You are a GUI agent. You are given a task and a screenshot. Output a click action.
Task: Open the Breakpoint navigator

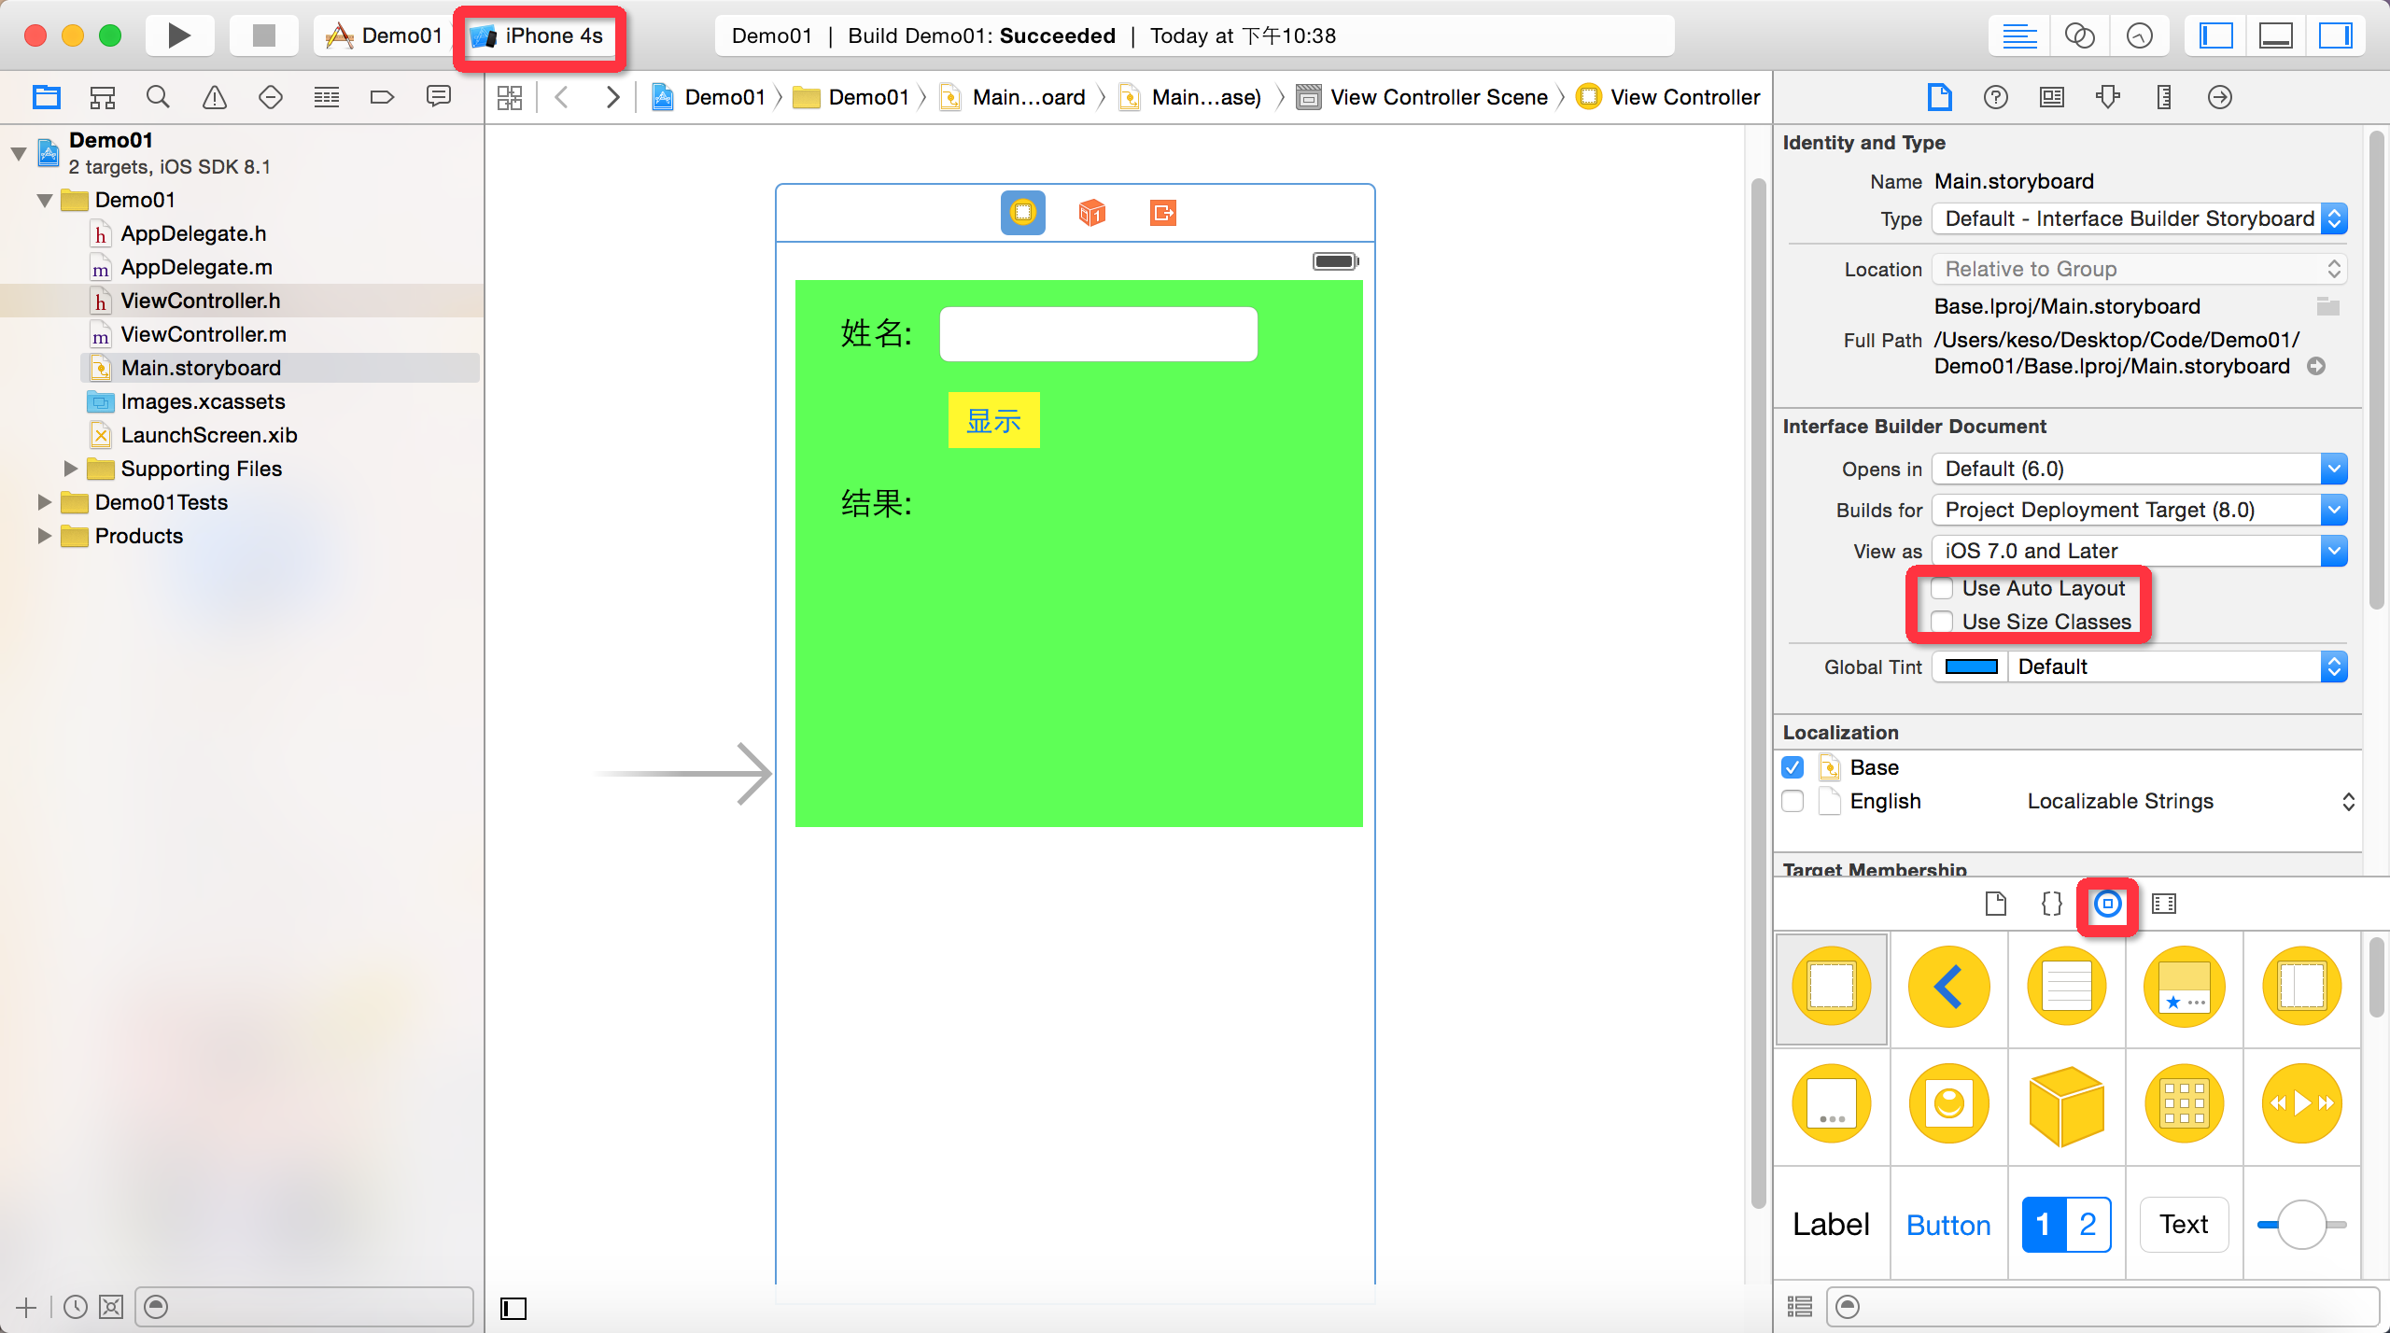[x=383, y=97]
